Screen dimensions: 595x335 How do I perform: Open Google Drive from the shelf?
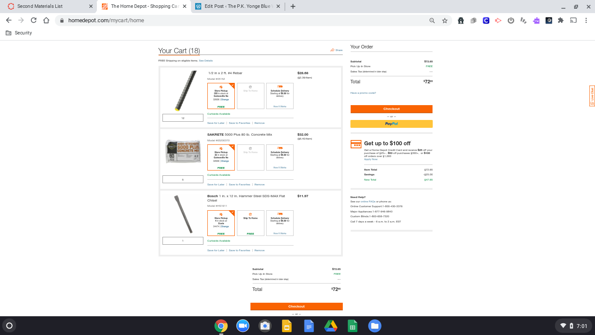click(x=331, y=326)
